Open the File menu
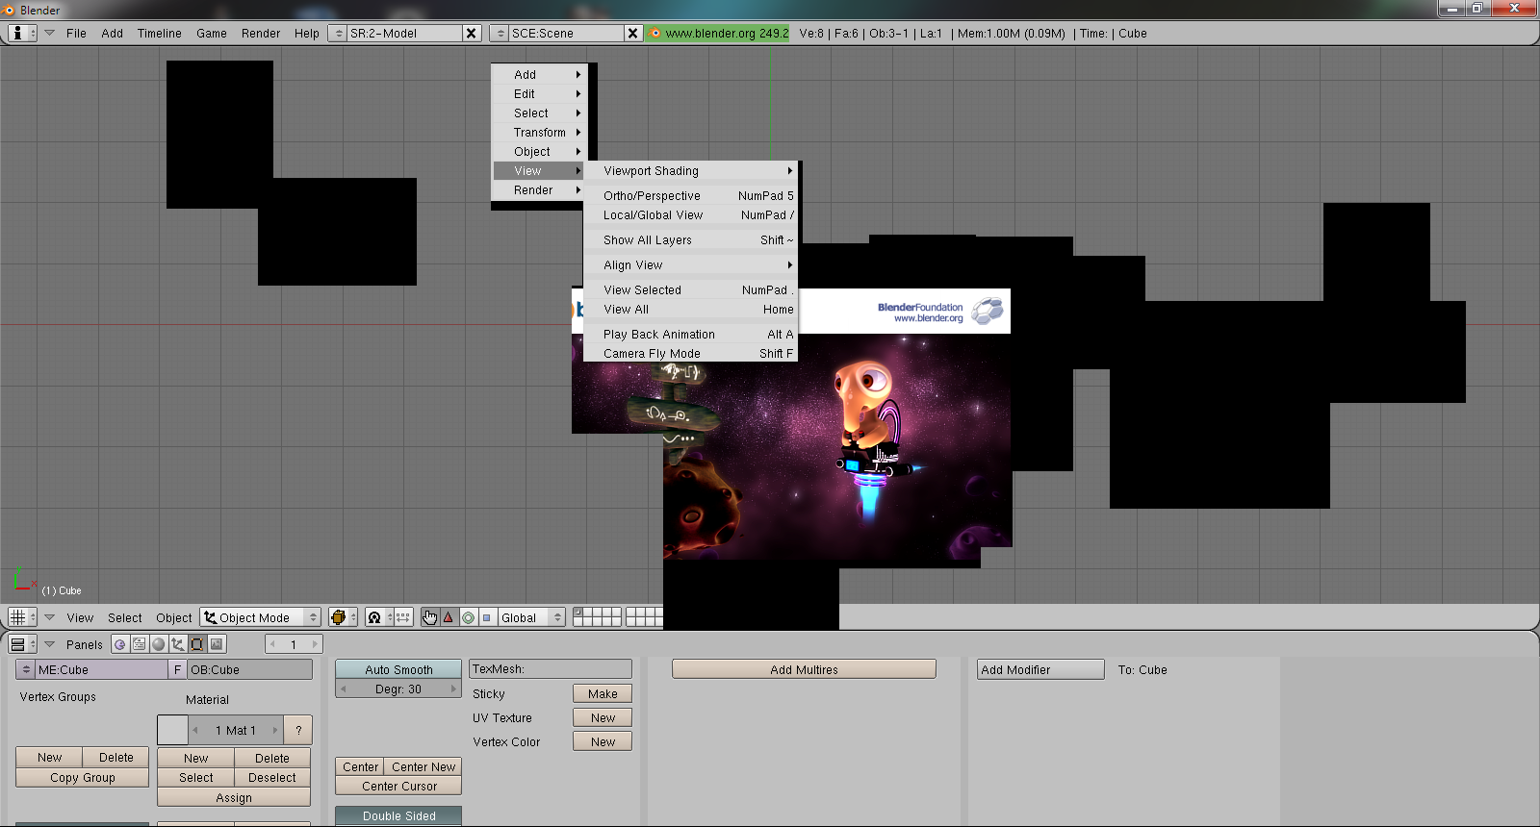This screenshot has width=1540, height=827. 76,33
